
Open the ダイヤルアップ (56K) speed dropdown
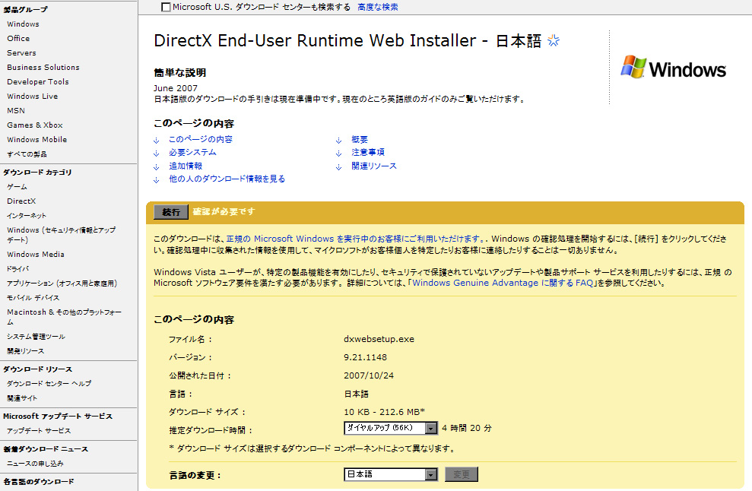390,428
